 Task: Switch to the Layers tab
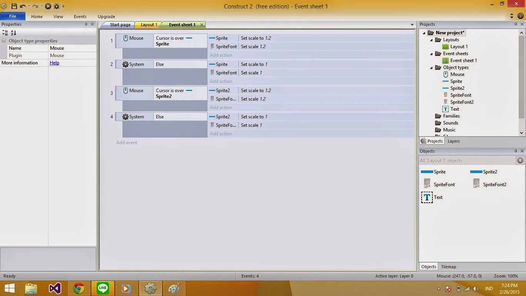pos(454,141)
